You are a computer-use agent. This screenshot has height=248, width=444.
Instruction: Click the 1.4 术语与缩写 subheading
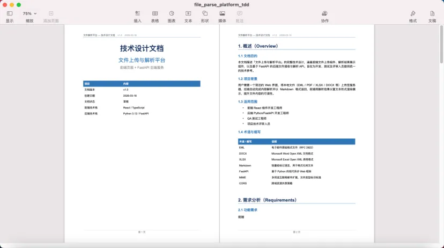click(249, 132)
